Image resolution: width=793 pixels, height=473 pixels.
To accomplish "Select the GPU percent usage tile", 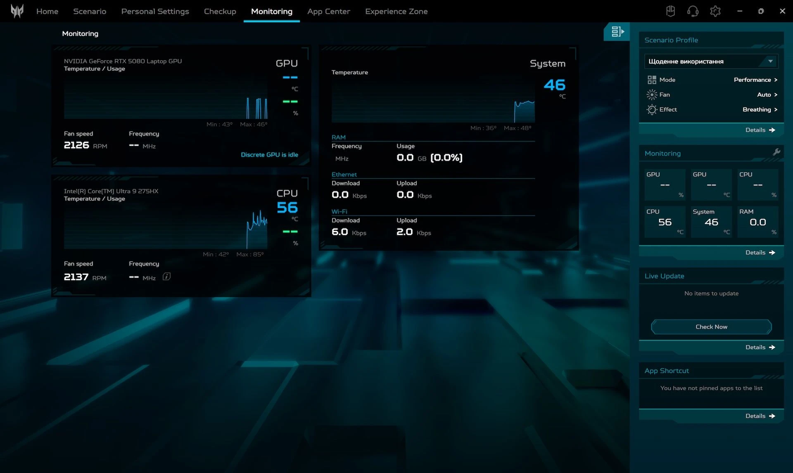I will coord(665,184).
